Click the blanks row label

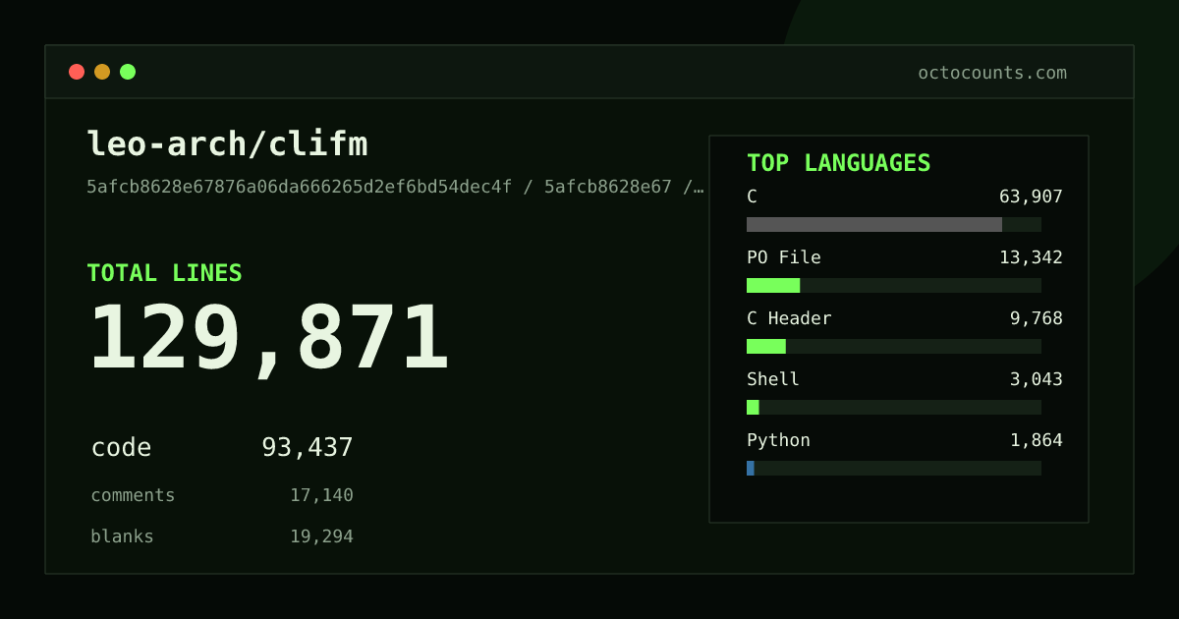coord(122,536)
